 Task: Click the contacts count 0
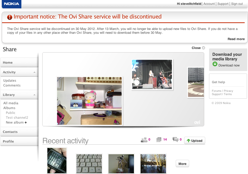149,140
